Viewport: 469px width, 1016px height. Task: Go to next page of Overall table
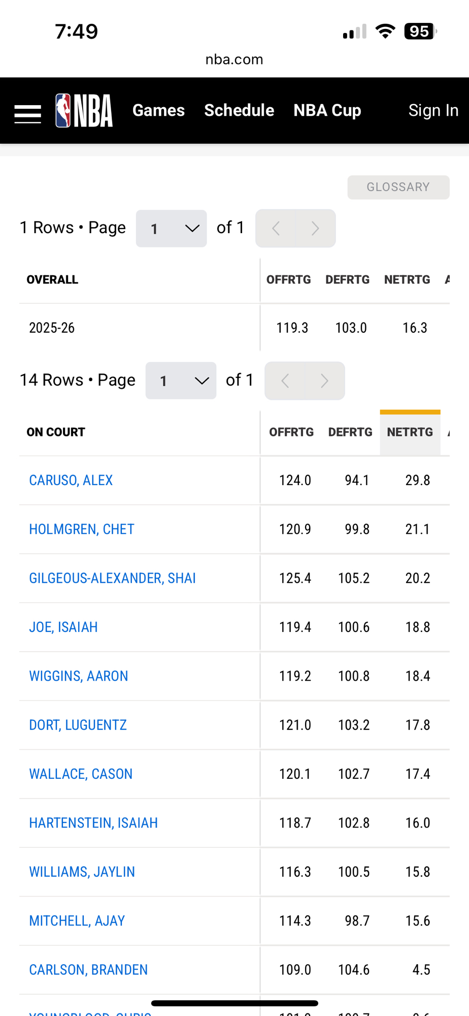[x=315, y=229]
